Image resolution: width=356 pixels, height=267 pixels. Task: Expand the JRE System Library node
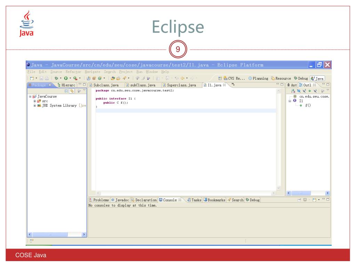pyautogui.click(x=34, y=106)
